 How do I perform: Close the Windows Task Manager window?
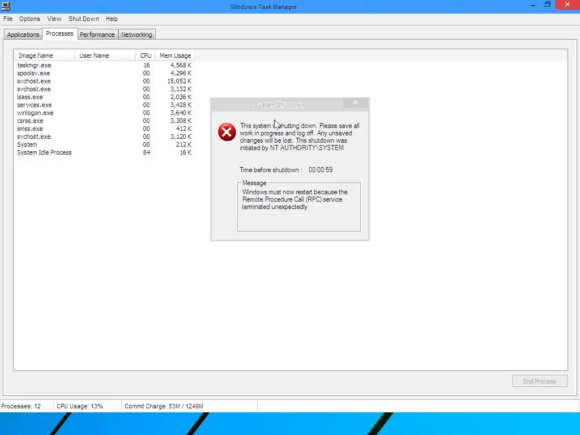tap(568, 5)
